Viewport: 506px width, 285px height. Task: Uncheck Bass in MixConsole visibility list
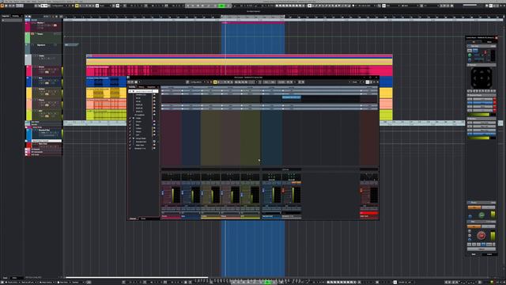(x=130, y=125)
